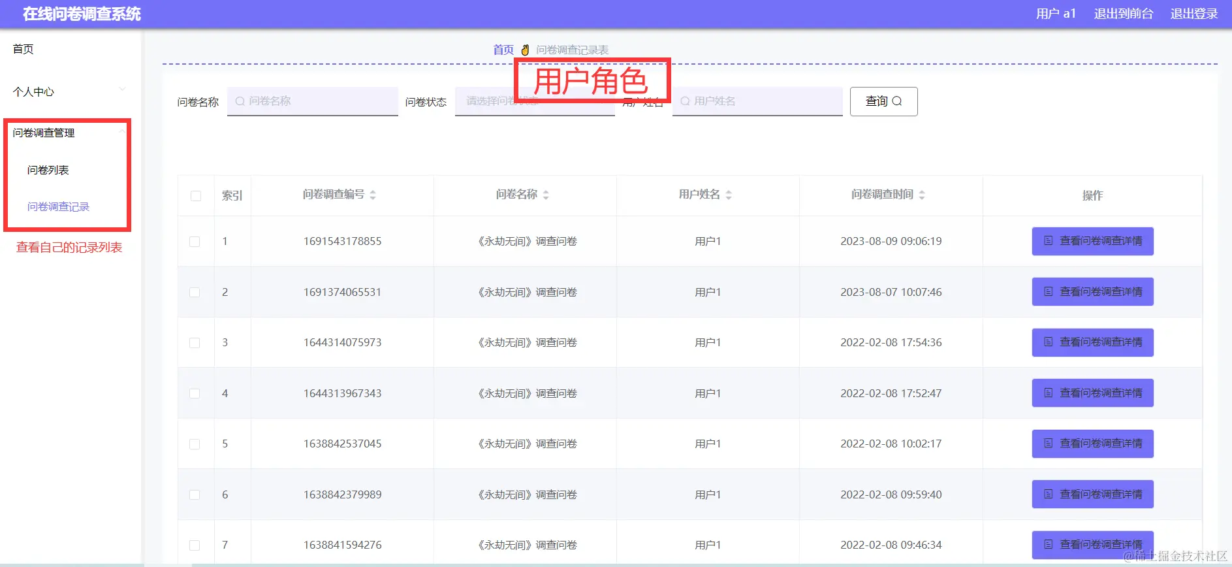1232x567 pixels.
Task: Click the 在线问卷调查系统 title
Action: [82, 14]
